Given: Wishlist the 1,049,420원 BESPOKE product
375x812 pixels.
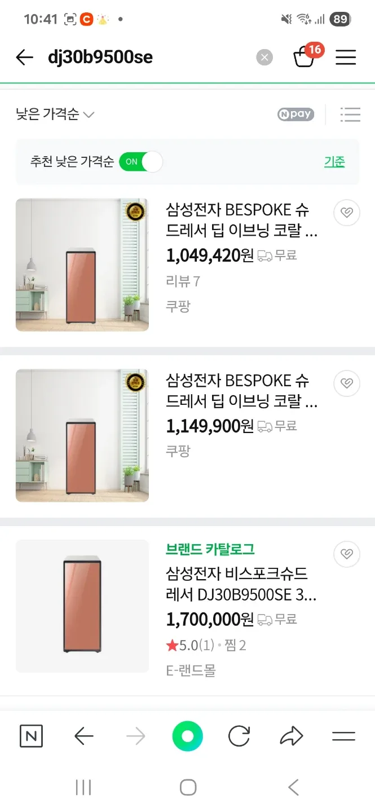Looking at the screenshot, I should point(347,213).
